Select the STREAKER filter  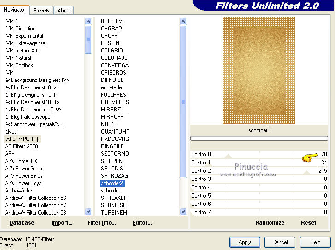point(114,198)
